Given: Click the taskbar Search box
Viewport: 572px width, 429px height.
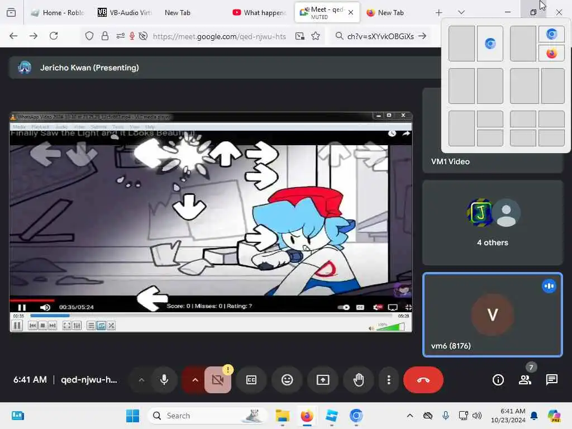Looking at the screenshot, I should pos(207,416).
